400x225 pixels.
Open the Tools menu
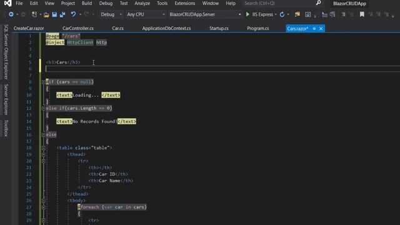coord(162,3)
